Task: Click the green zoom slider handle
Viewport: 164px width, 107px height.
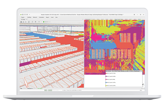Action: pyautogui.click(x=44, y=22)
